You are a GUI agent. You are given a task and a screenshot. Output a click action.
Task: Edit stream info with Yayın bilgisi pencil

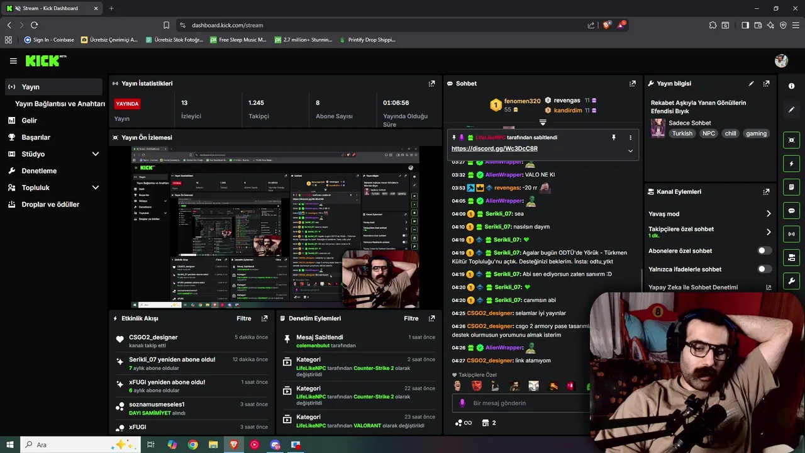tap(751, 83)
